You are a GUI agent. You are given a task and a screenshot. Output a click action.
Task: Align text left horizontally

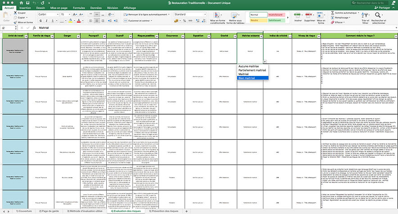click(x=90, y=21)
